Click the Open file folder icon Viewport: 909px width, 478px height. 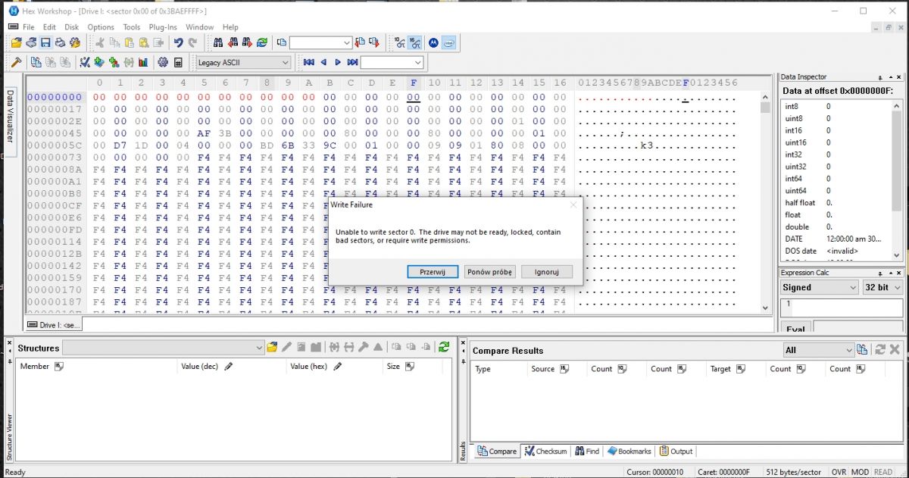coord(16,43)
